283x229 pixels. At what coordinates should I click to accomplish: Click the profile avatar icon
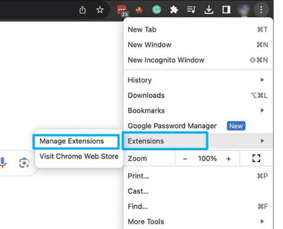point(244,10)
